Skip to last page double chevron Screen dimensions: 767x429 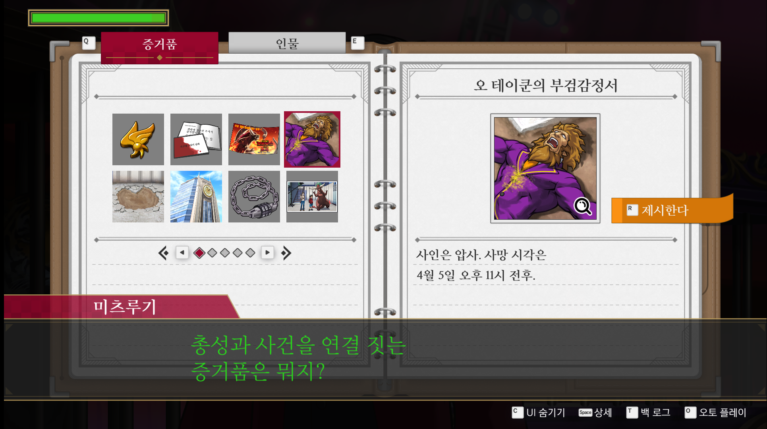[x=286, y=253]
